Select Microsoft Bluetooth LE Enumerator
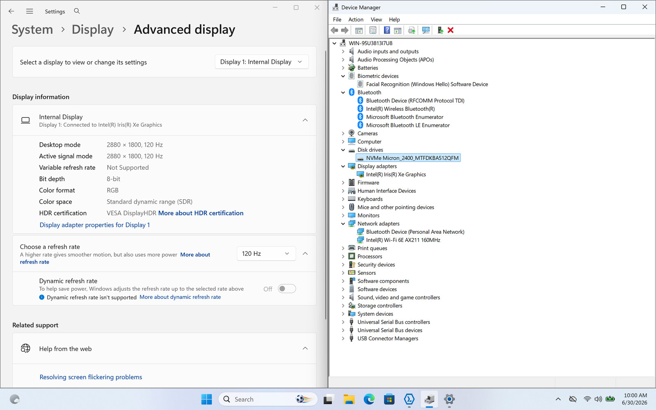 (408, 125)
